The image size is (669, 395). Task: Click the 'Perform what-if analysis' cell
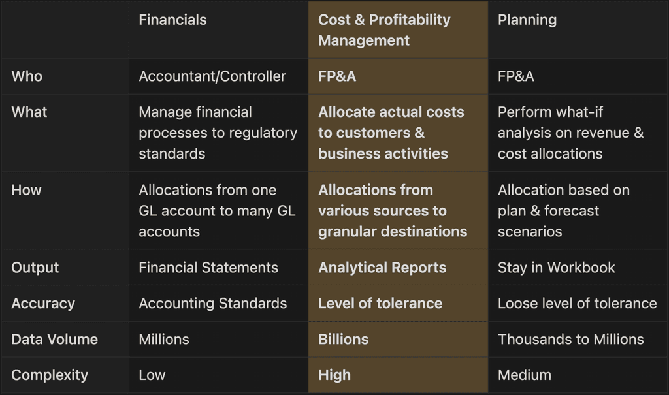pyautogui.click(x=570, y=133)
